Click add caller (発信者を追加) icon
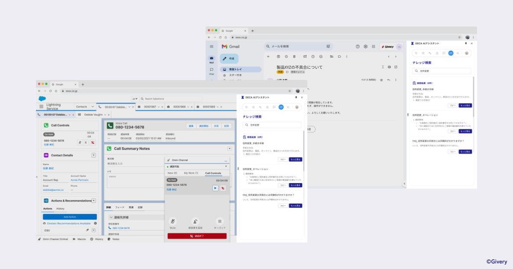The width and height of the screenshot is (513, 269). point(195,222)
